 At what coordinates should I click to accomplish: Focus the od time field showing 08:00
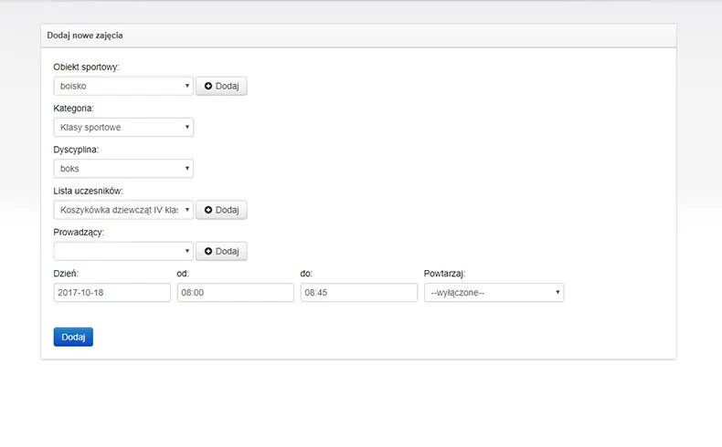[235, 293]
